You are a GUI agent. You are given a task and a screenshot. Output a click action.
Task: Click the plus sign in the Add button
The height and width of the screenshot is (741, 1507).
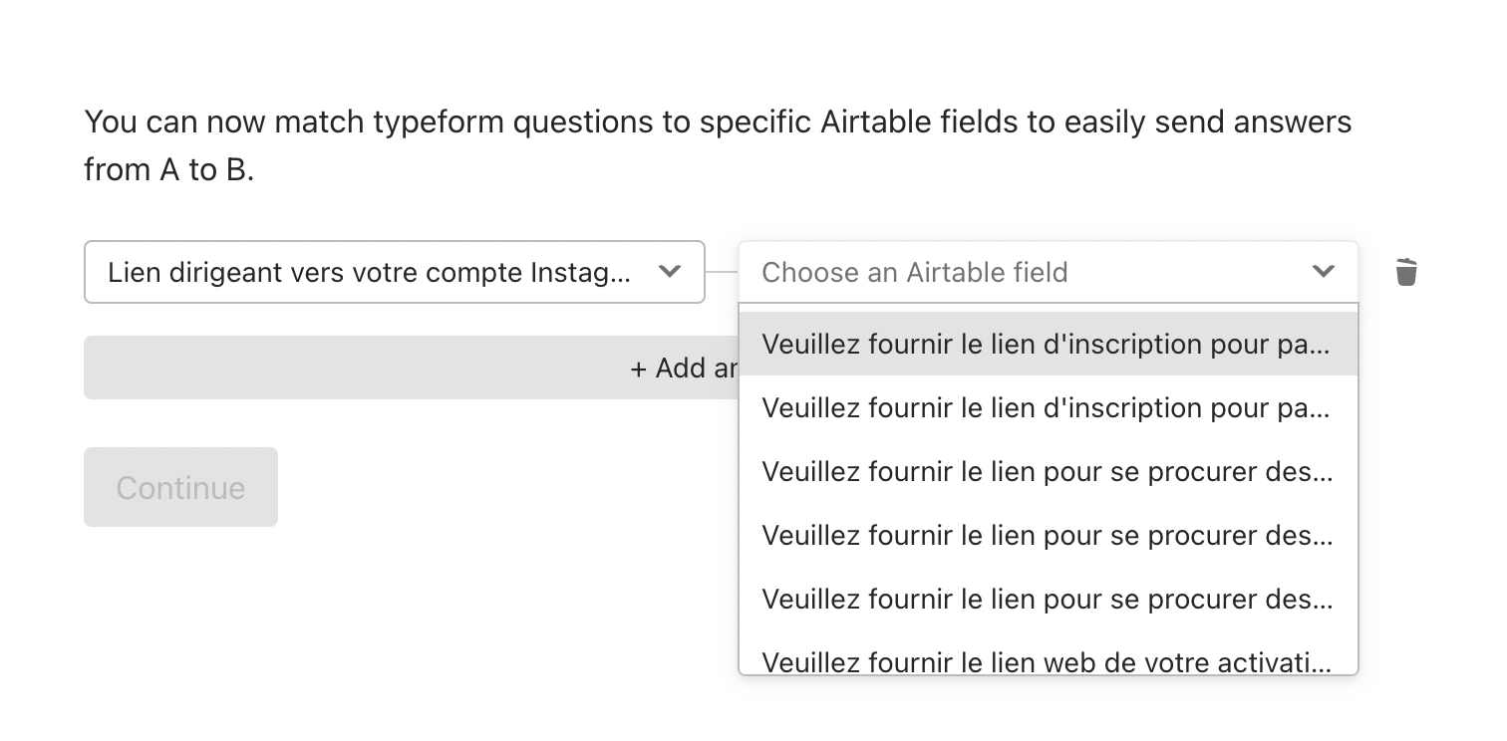point(639,369)
